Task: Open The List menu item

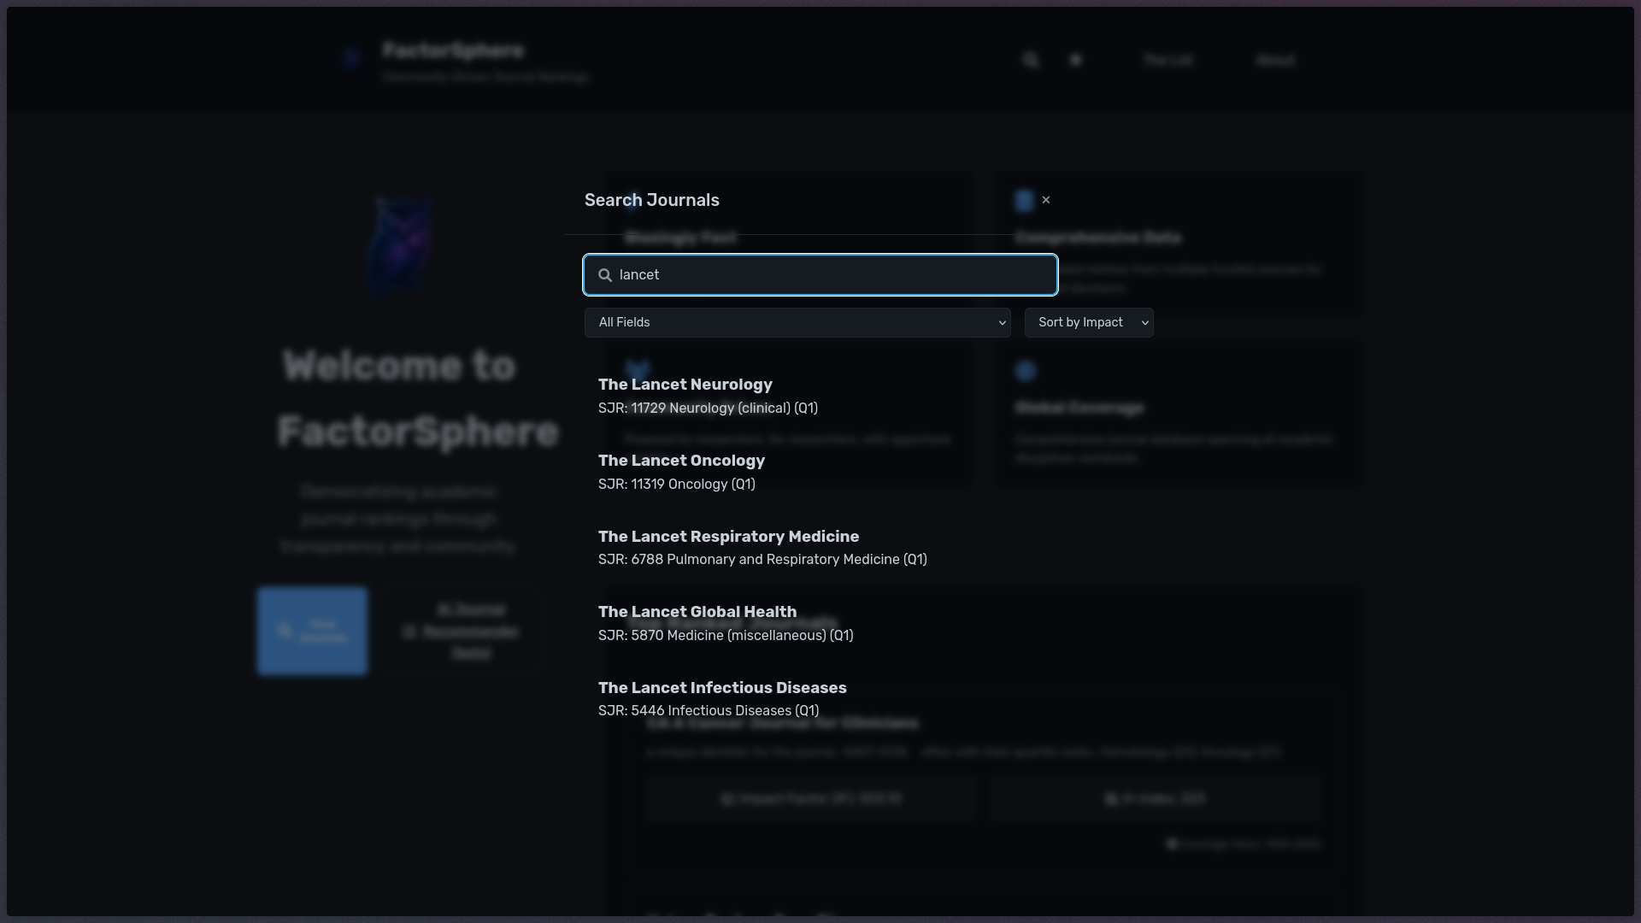Action: (x=1168, y=60)
